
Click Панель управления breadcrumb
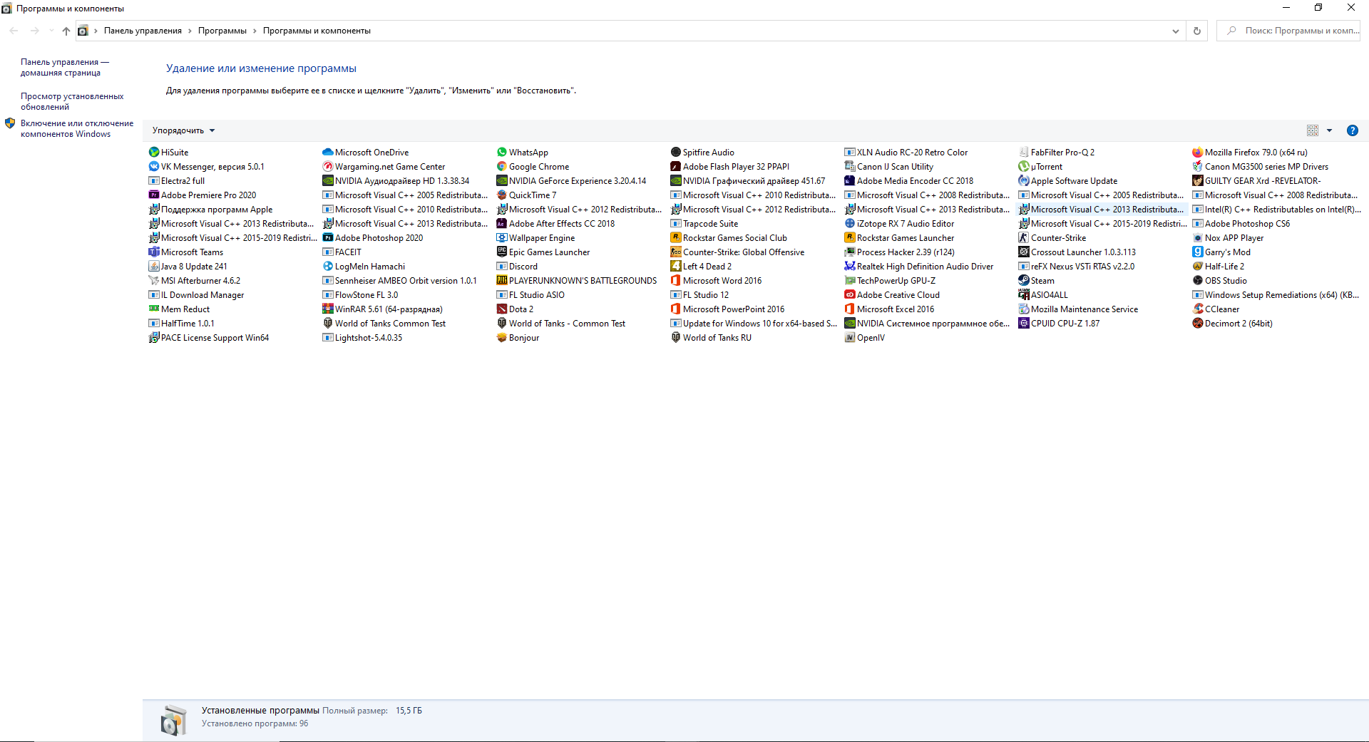click(143, 31)
